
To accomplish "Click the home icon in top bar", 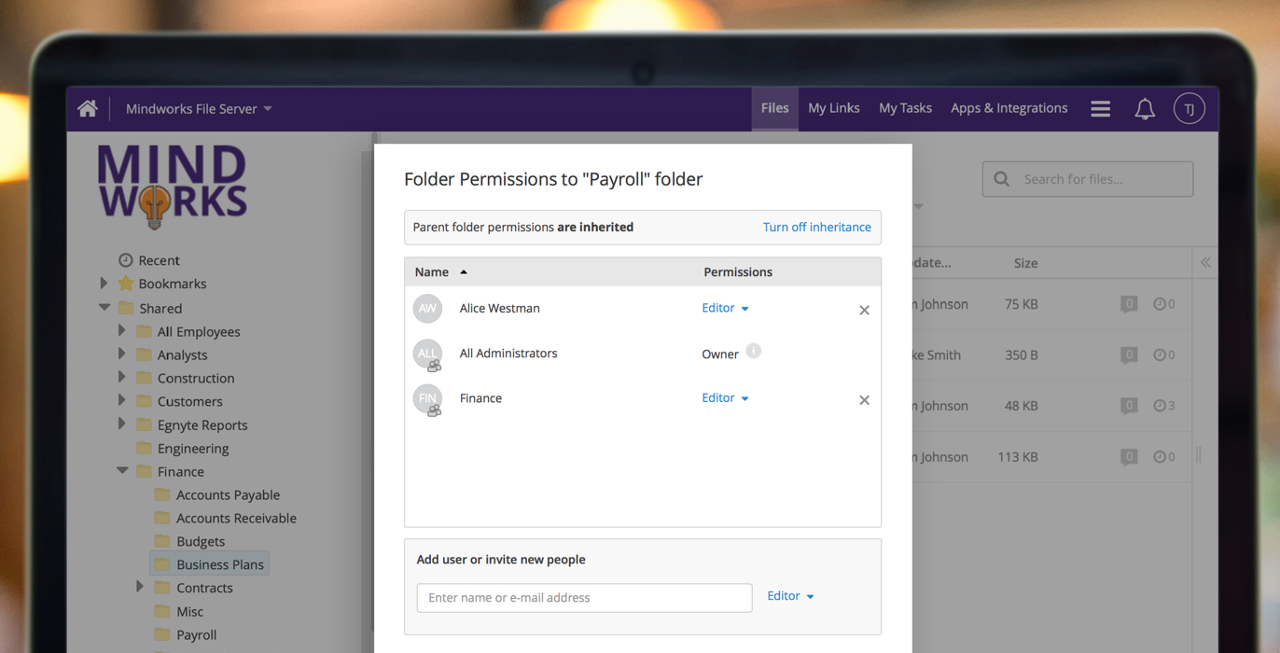I will coord(88,108).
